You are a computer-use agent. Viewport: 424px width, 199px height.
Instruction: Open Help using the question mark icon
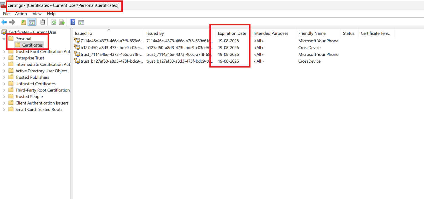click(x=72, y=22)
